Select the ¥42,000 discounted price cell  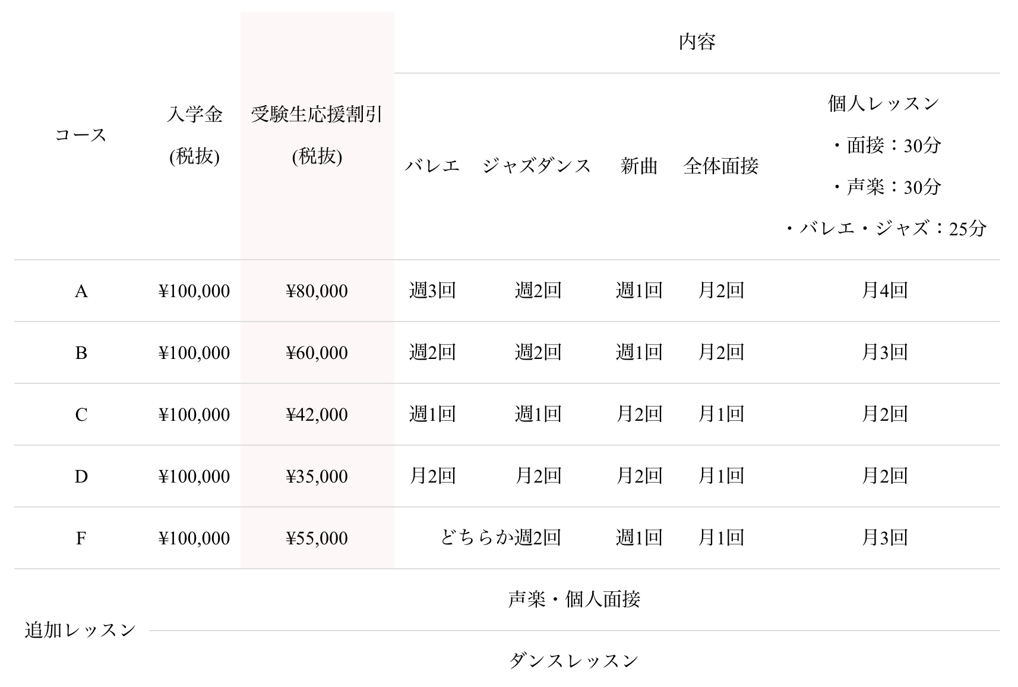317,415
